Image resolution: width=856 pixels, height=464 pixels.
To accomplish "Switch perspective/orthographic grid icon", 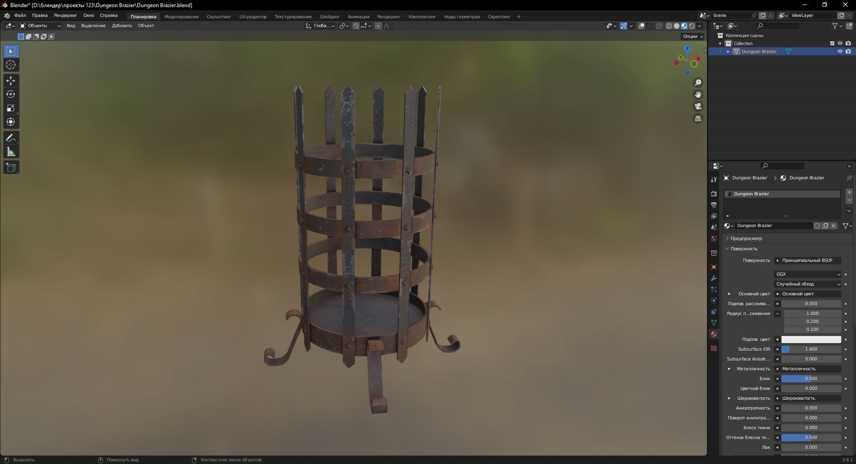I will coord(698,119).
